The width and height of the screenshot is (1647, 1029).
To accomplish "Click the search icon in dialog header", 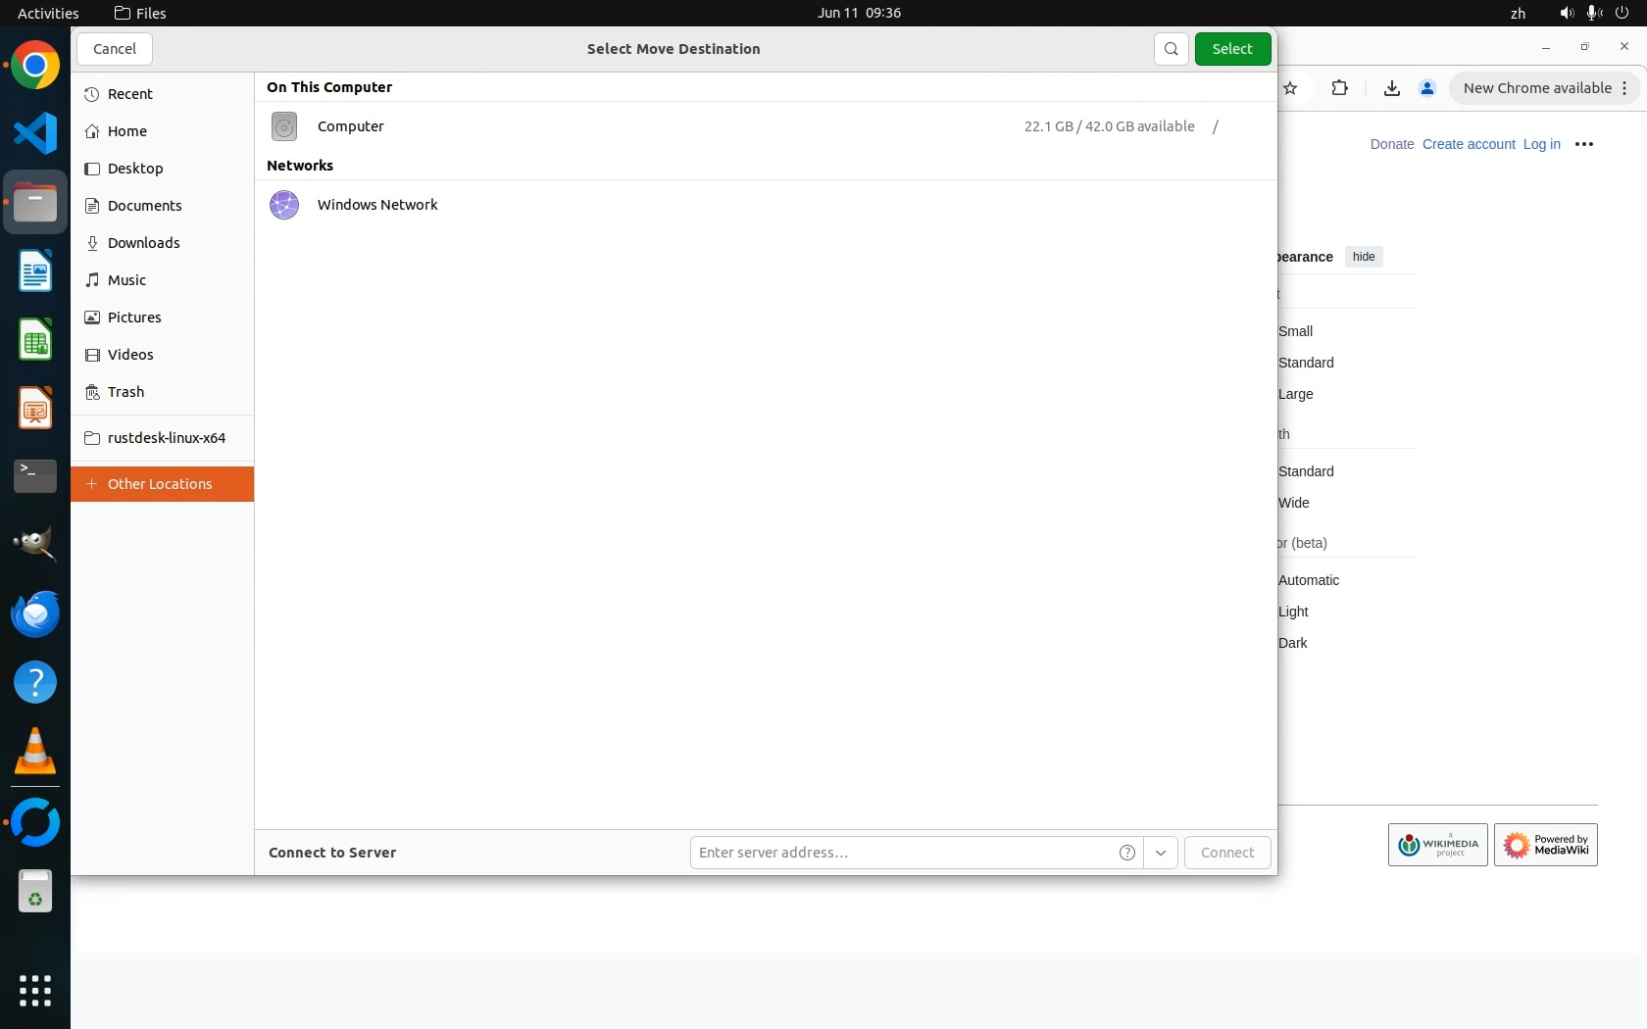I will tap(1171, 49).
